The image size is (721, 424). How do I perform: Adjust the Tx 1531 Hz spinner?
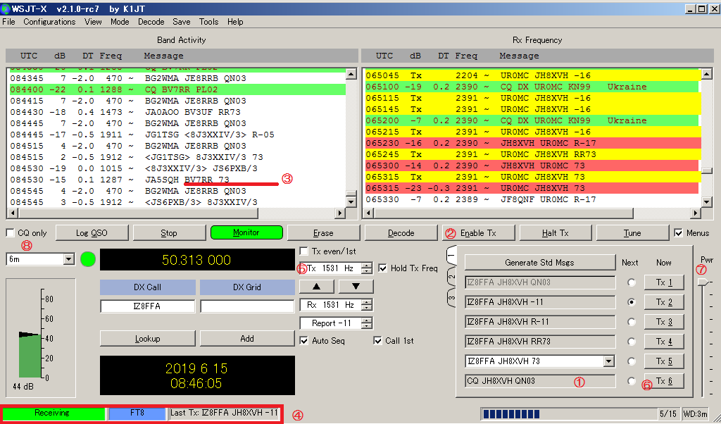366,268
